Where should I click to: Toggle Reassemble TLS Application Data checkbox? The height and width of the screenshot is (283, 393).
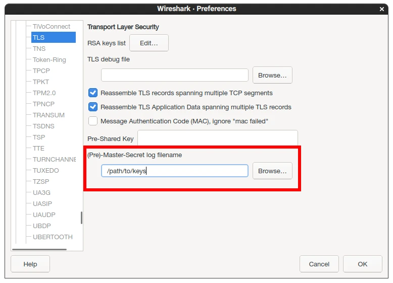[93, 107]
